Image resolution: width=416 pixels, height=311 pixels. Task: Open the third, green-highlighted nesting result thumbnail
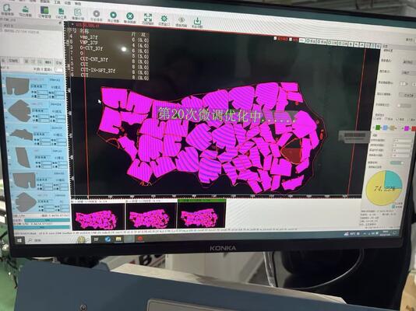202,214
